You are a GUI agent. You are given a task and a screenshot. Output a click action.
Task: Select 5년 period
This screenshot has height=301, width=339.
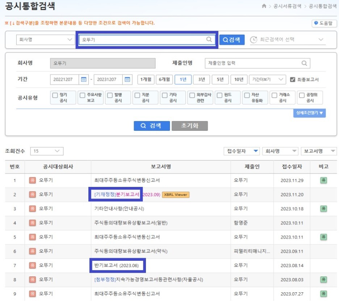point(220,80)
